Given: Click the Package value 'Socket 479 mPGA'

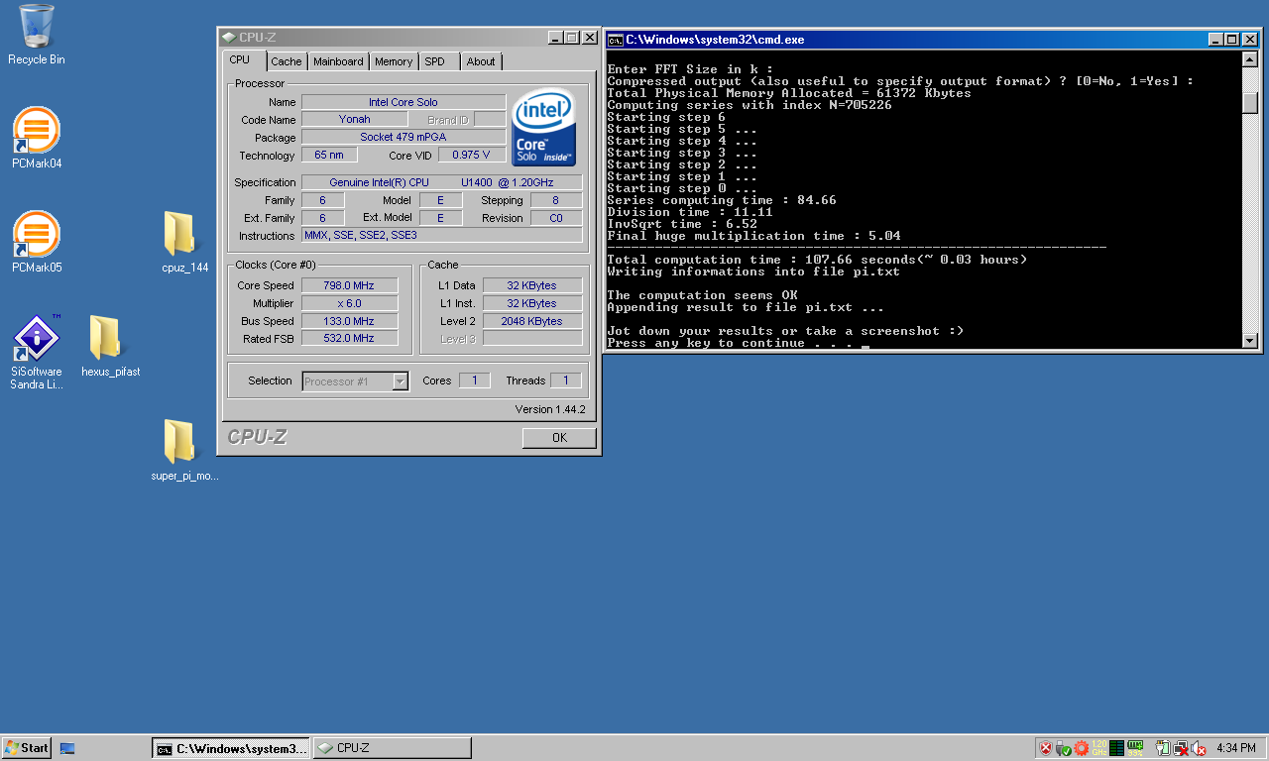Looking at the screenshot, I should pos(404,138).
